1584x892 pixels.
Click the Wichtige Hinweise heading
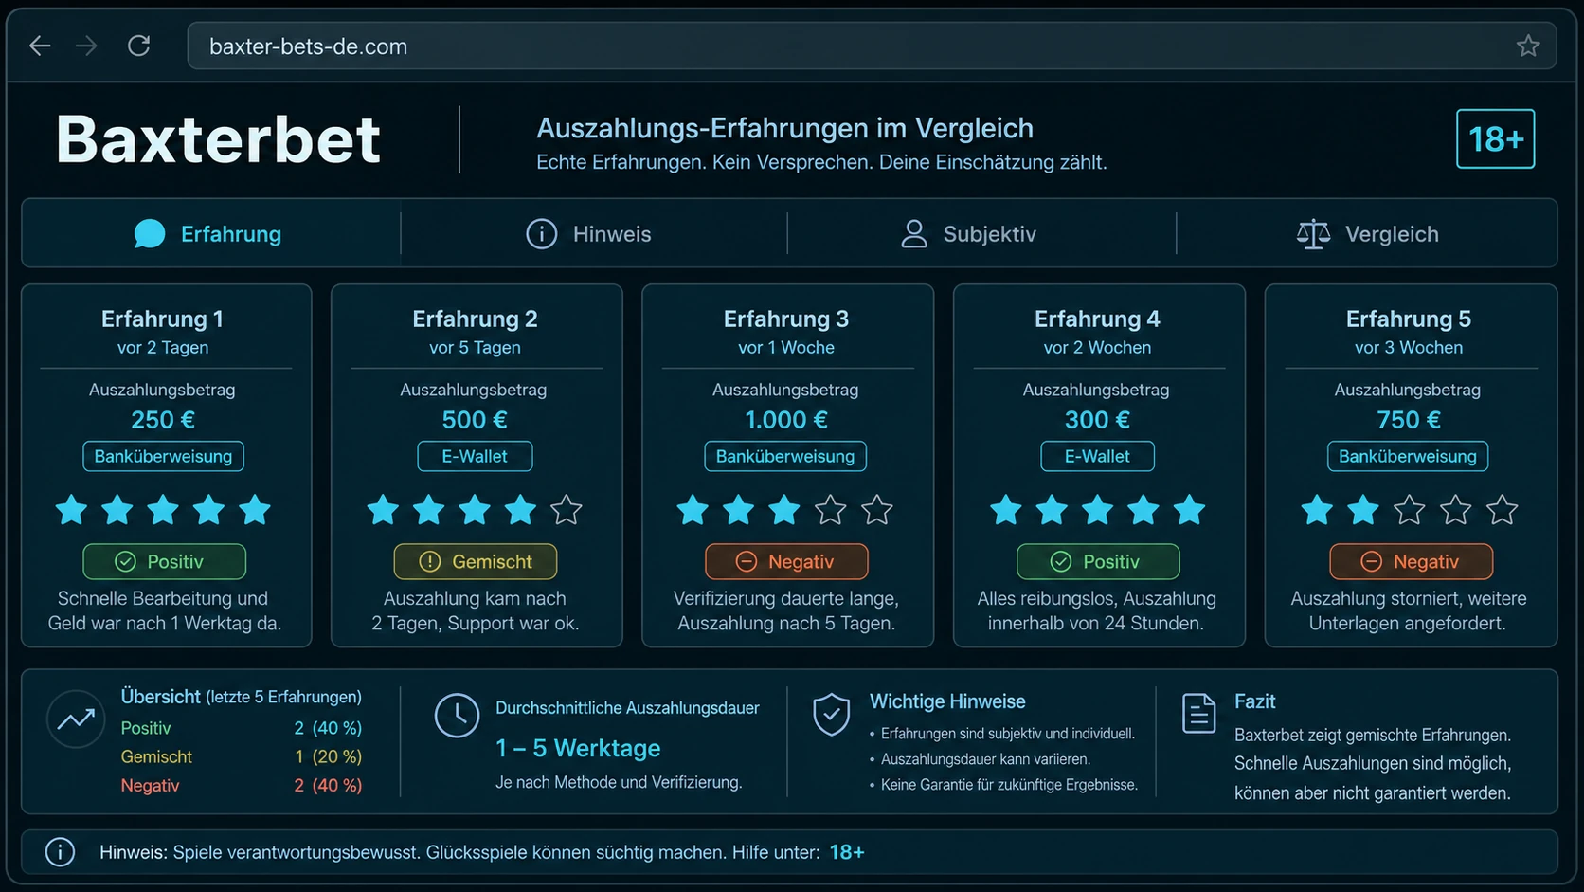click(x=947, y=701)
